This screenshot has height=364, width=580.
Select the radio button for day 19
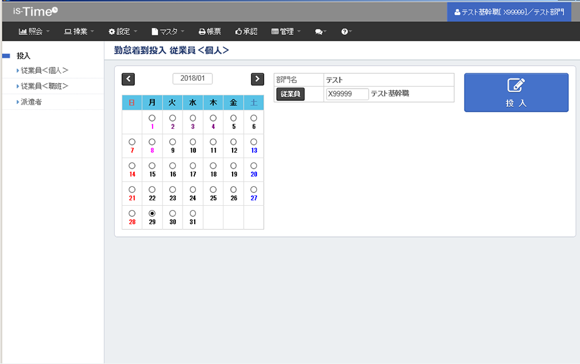click(233, 166)
